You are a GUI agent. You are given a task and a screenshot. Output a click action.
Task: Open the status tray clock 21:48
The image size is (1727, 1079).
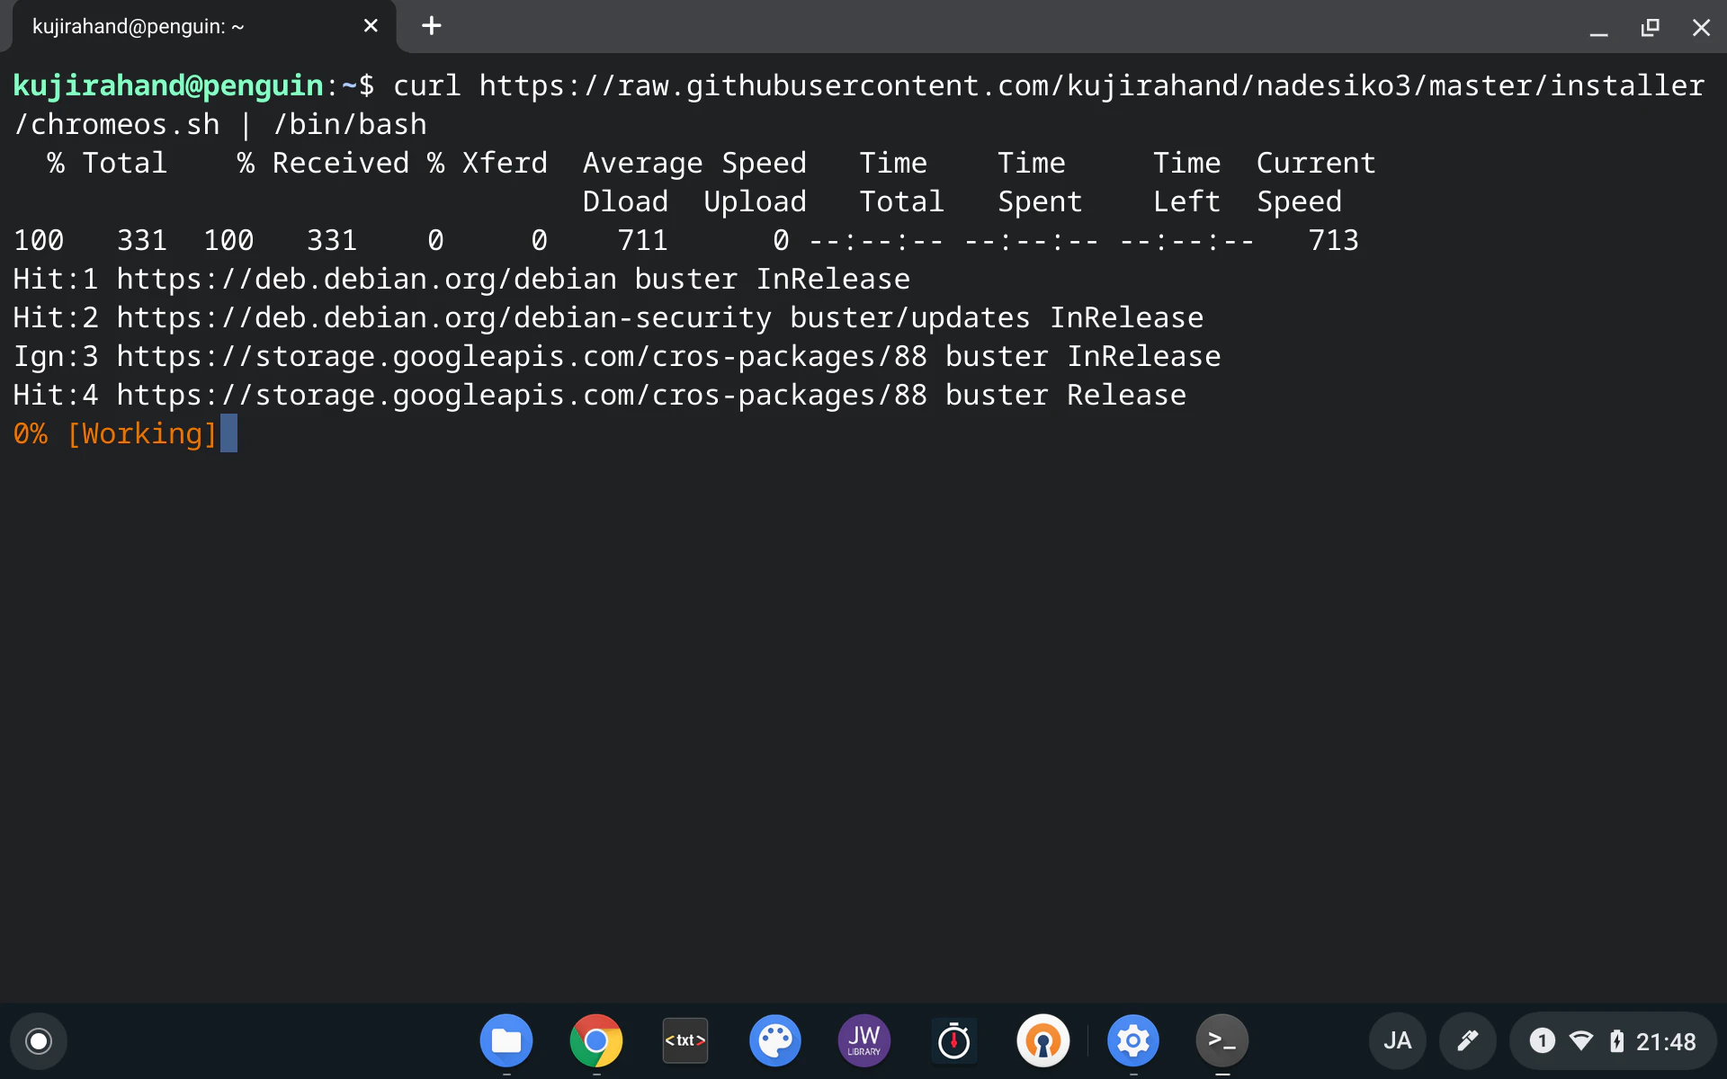tap(1665, 1041)
